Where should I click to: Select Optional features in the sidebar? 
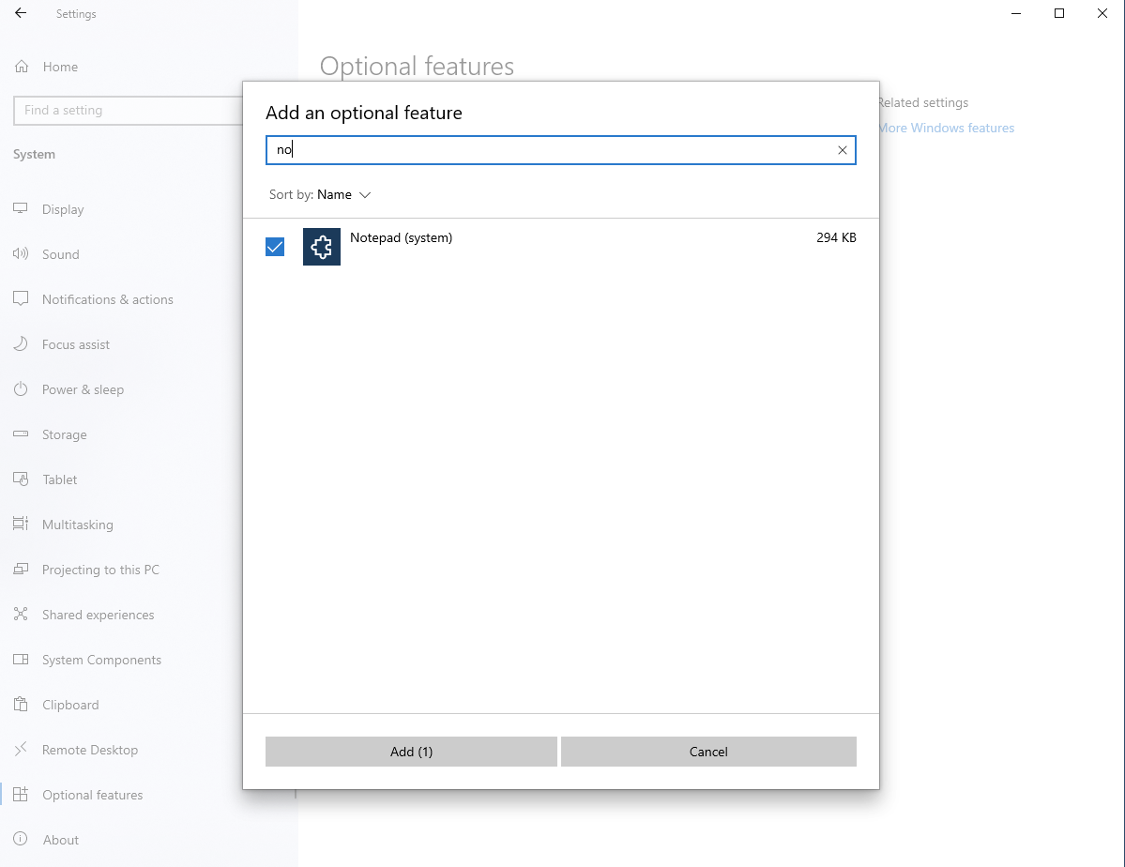[x=93, y=796]
